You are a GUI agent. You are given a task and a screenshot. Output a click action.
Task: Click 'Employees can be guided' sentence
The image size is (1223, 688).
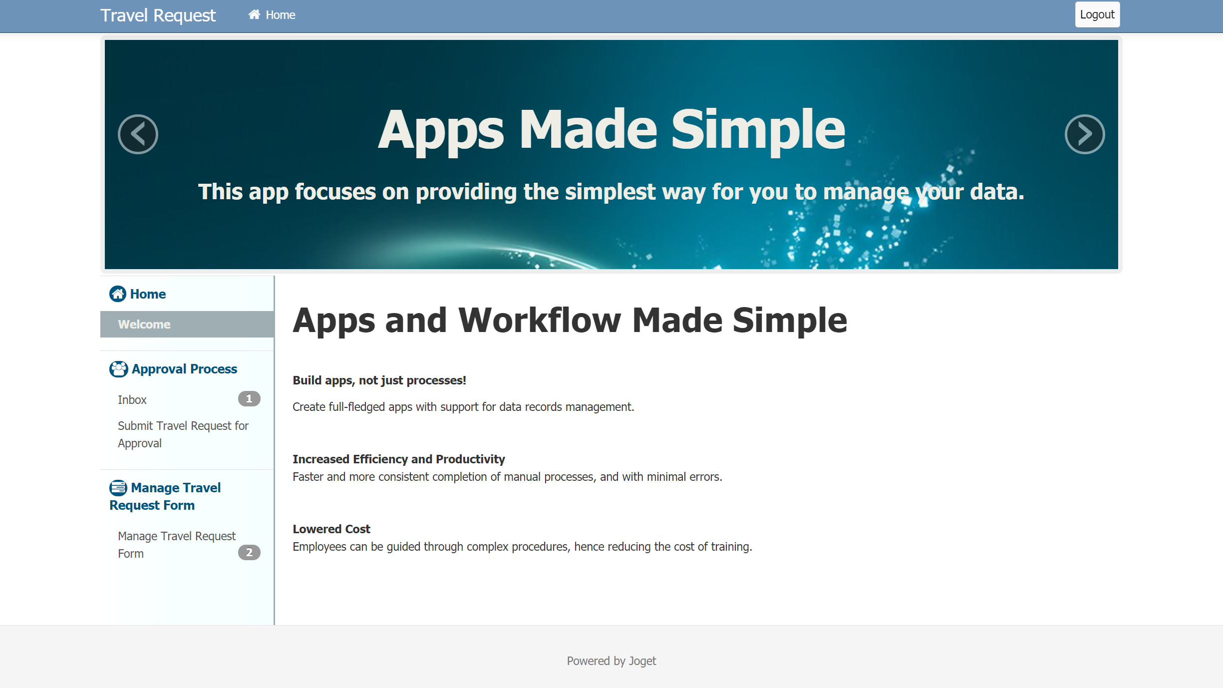(x=522, y=547)
